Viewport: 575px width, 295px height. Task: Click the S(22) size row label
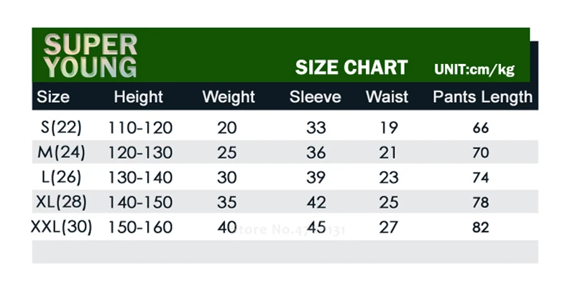[x=61, y=127]
